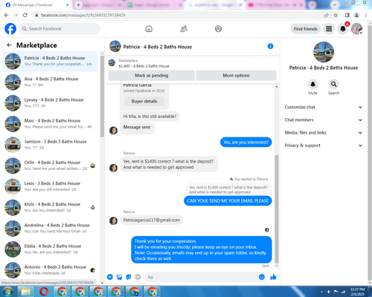Search in conversation magnifier icon

tap(333, 85)
